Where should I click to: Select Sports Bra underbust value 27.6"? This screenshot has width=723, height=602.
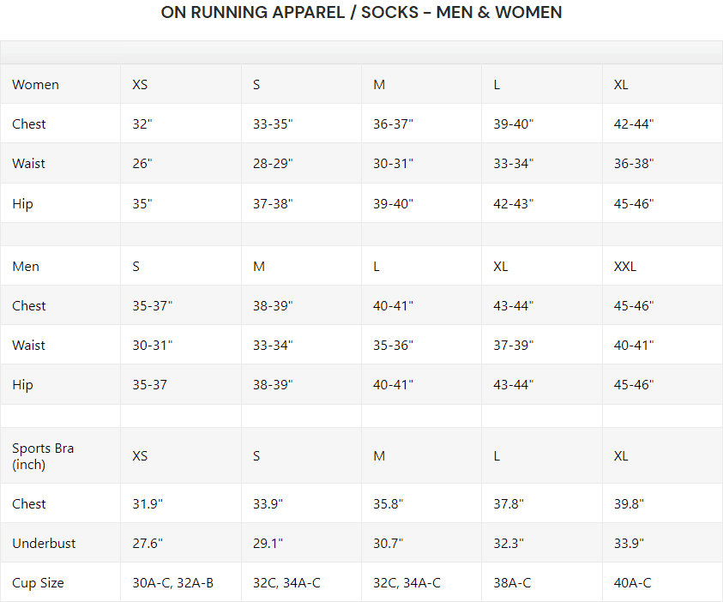148,544
